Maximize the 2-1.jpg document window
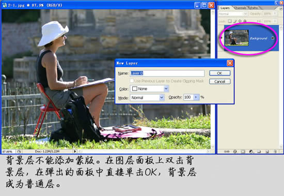This screenshot has height=196, width=284. pyautogui.click(x=204, y=5)
